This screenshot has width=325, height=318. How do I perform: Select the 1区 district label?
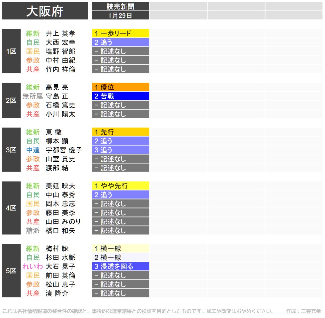[x=11, y=51]
